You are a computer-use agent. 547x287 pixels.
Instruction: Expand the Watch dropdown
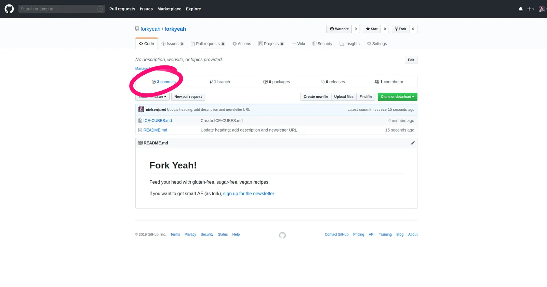click(x=339, y=29)
